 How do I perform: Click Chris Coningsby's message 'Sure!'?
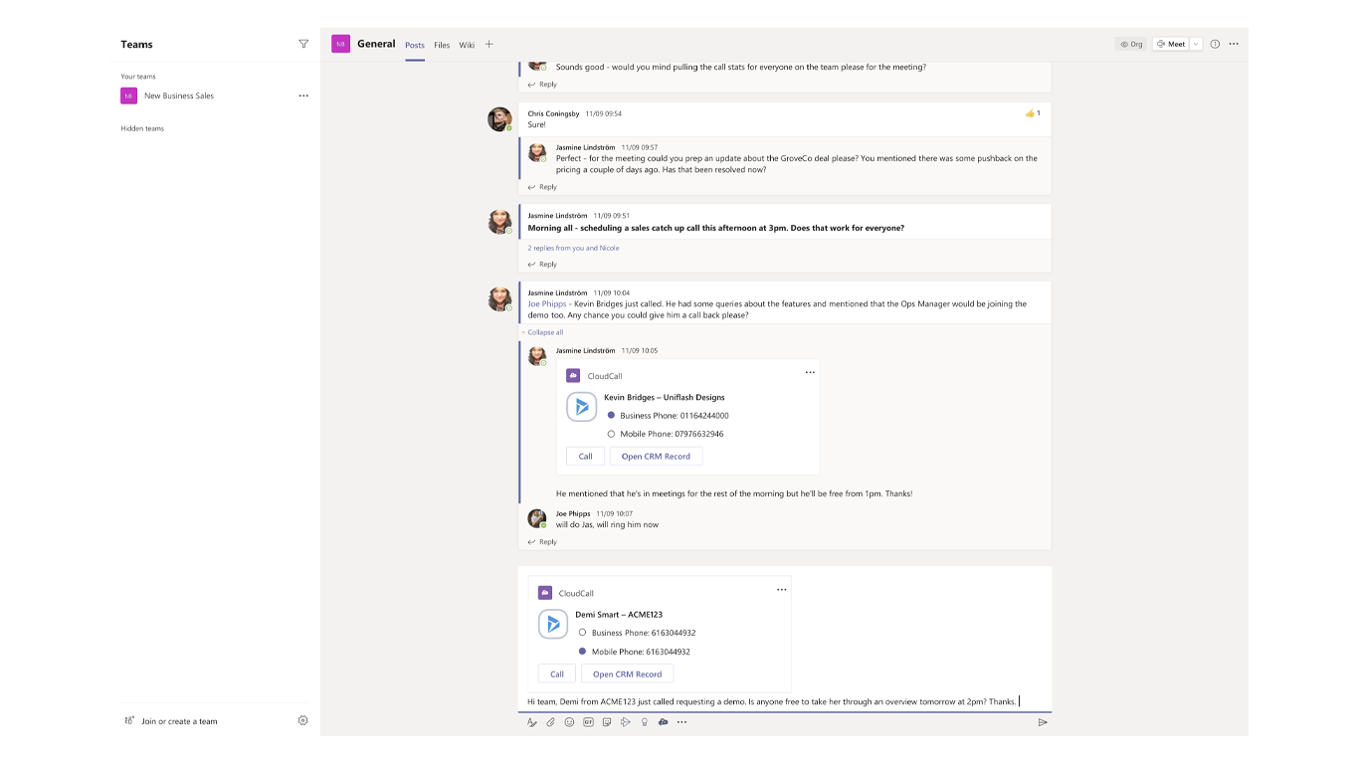(x=536, y=125)
